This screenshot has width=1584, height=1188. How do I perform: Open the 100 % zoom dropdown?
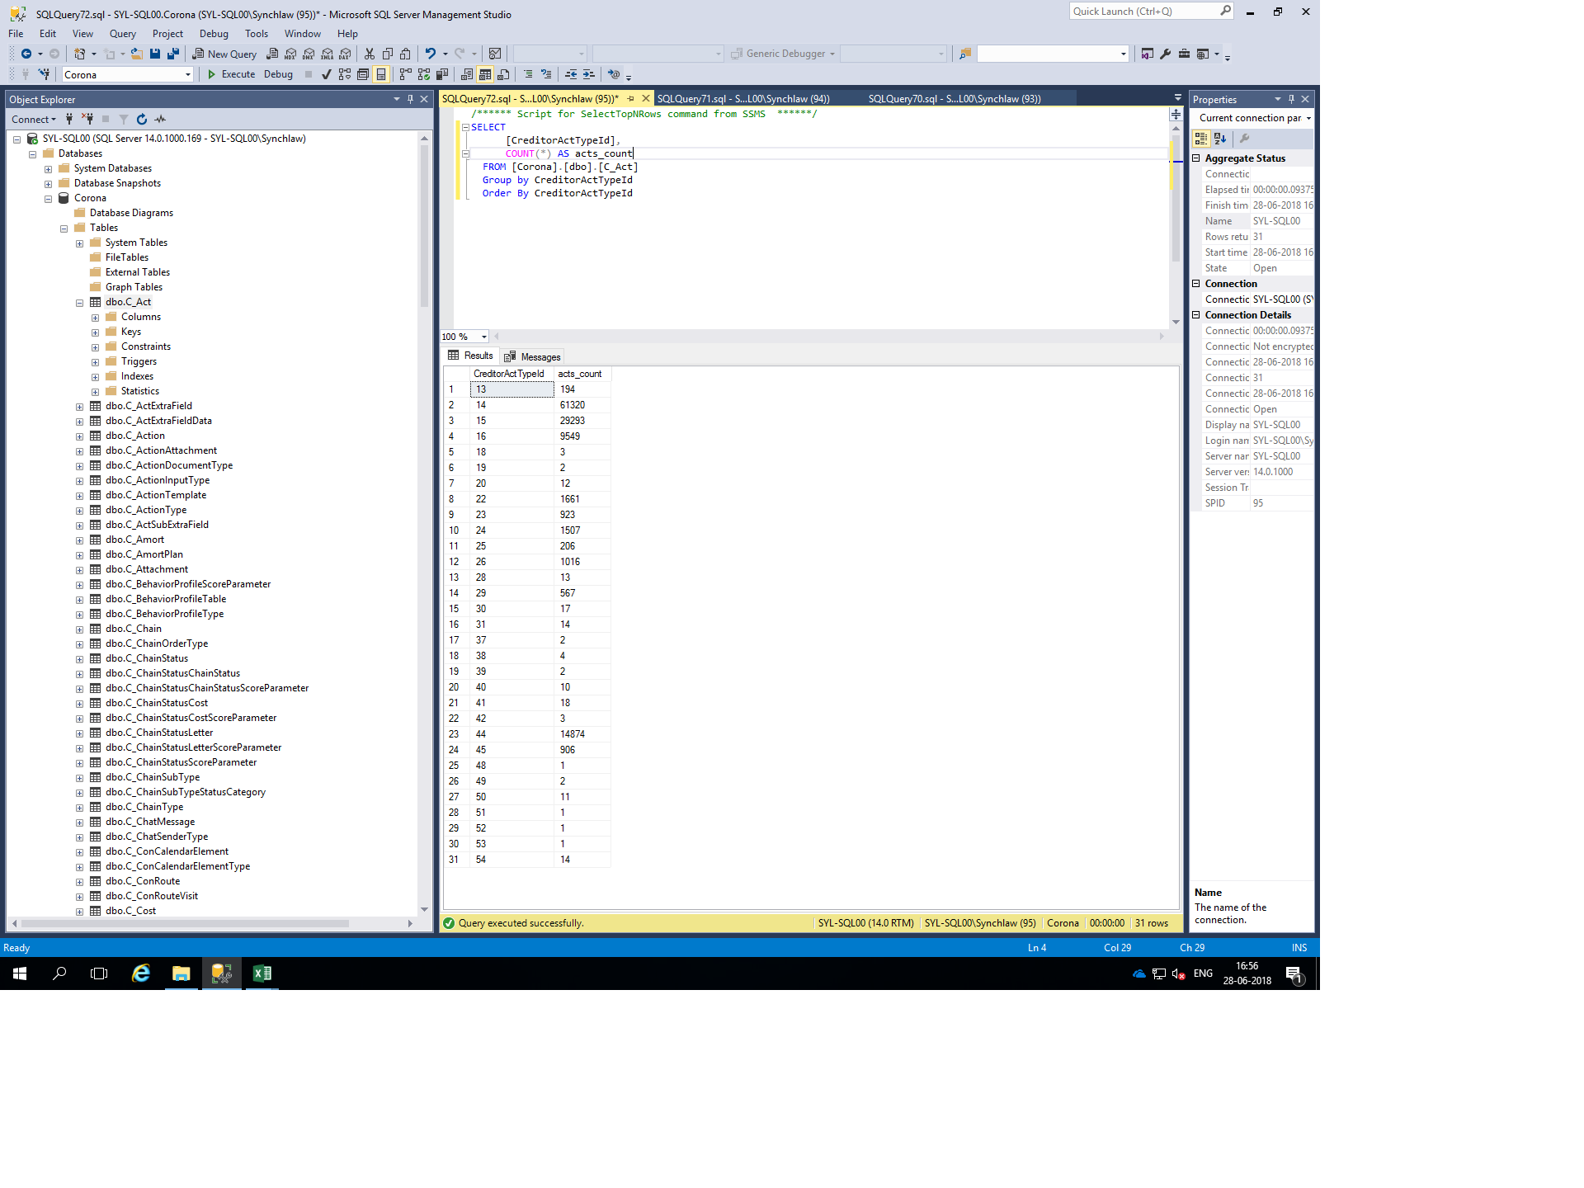pyautogui.click(x=484, y=337)
